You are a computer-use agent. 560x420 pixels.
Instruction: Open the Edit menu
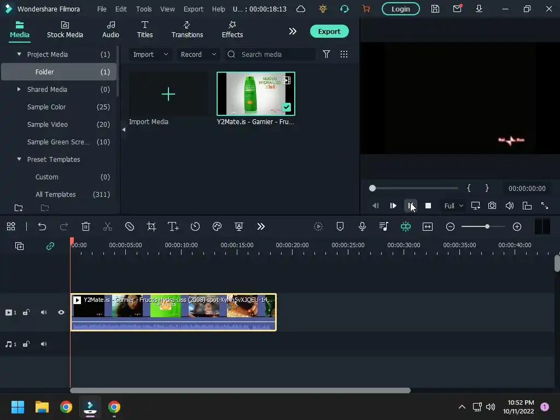coord(121,9)
